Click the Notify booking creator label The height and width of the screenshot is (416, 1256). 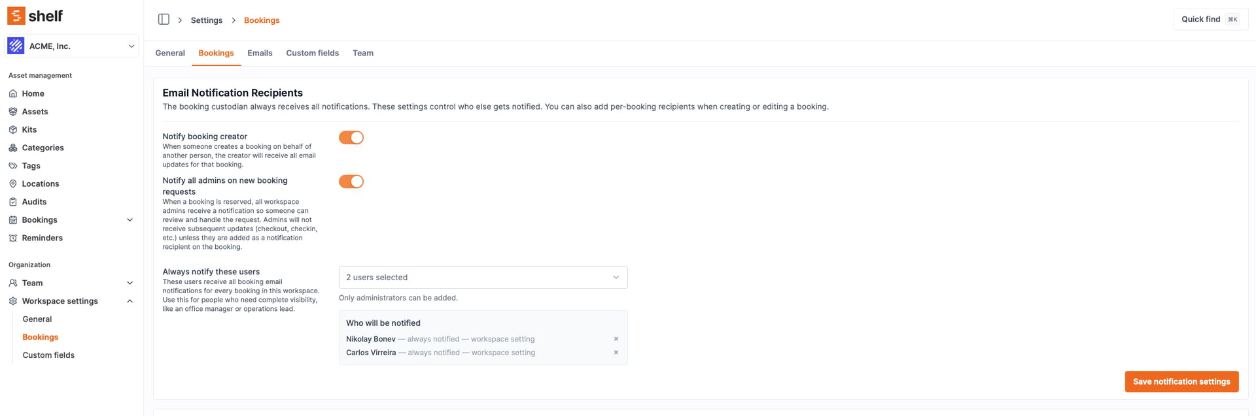pyautogui.click(x=205, y=136)
